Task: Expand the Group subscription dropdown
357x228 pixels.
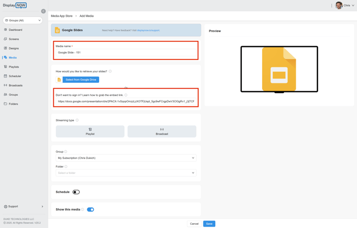Action: pos(126,158)
